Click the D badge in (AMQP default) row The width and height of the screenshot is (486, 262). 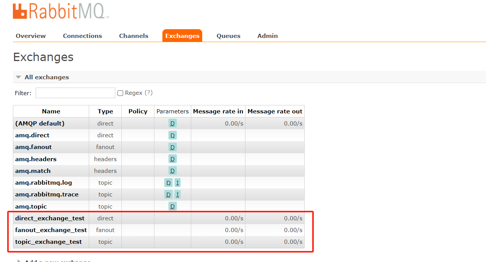tap(173, 123)
